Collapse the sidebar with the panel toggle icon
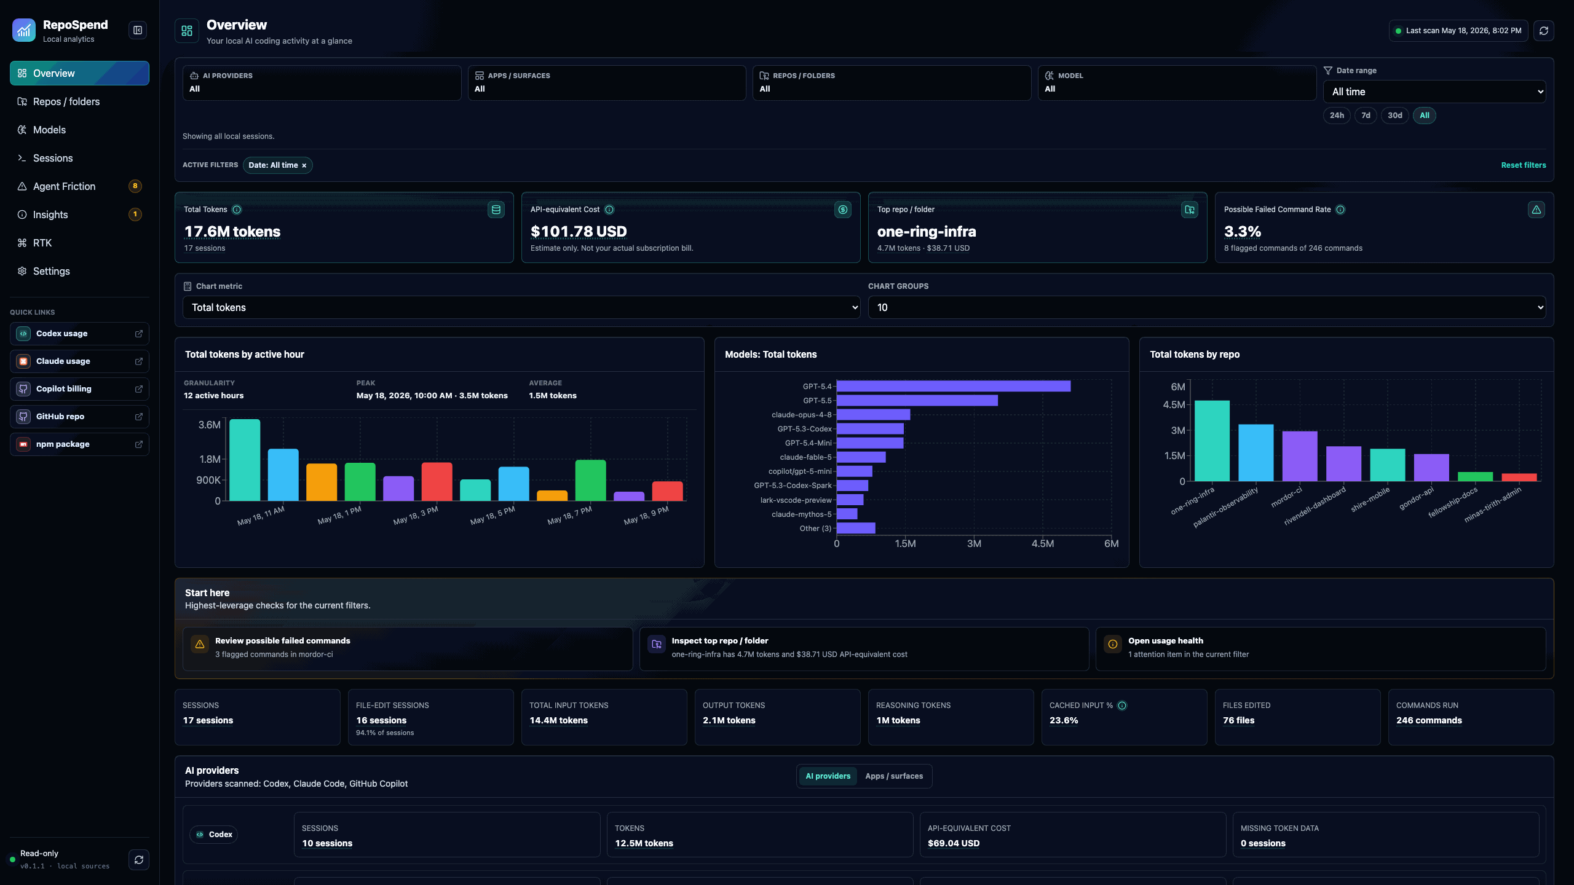This screenshot has height=885, width=1574. [x=138, y=30]
